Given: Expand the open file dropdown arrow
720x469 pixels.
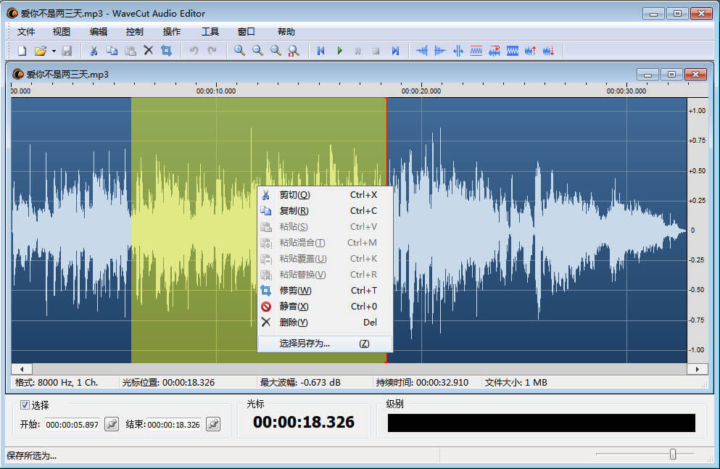Looking at the screenshot, I should tap(54, 51).
